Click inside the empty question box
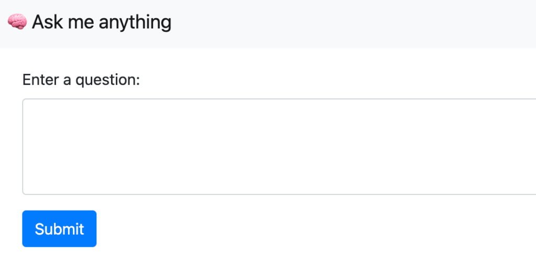 279,147
